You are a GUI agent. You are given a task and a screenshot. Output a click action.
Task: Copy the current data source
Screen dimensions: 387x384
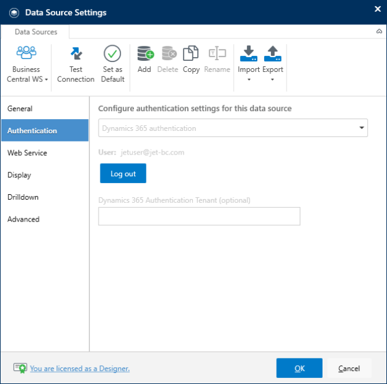pyautogui.click(x=191, y=60)
